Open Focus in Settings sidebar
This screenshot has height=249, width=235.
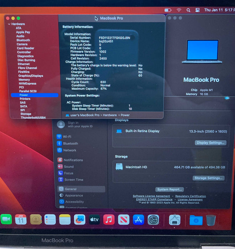(x=66, y=173)
